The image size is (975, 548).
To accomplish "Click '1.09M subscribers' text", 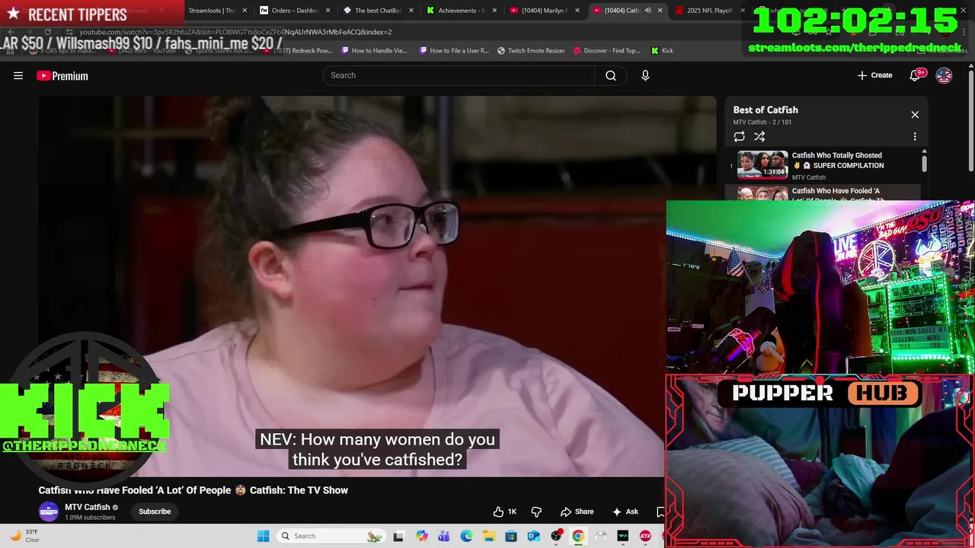I will (x=90, y=518).
